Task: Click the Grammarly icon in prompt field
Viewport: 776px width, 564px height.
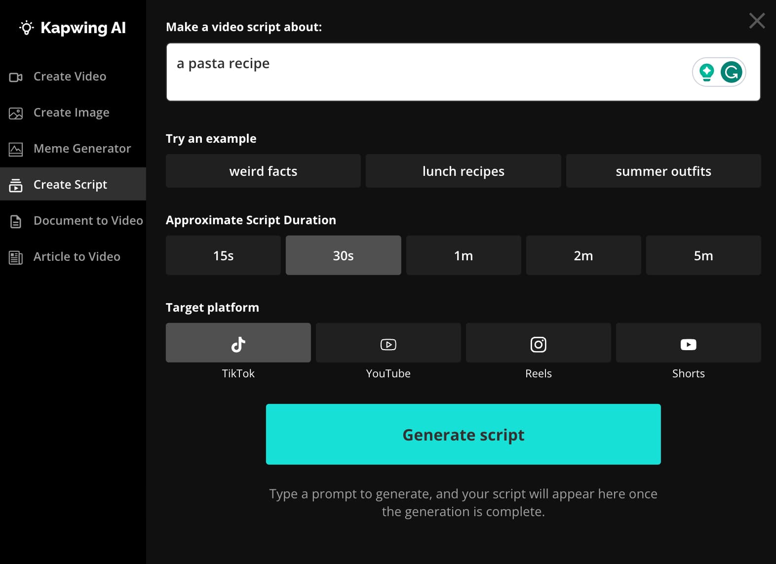Action: coord(731,72)
